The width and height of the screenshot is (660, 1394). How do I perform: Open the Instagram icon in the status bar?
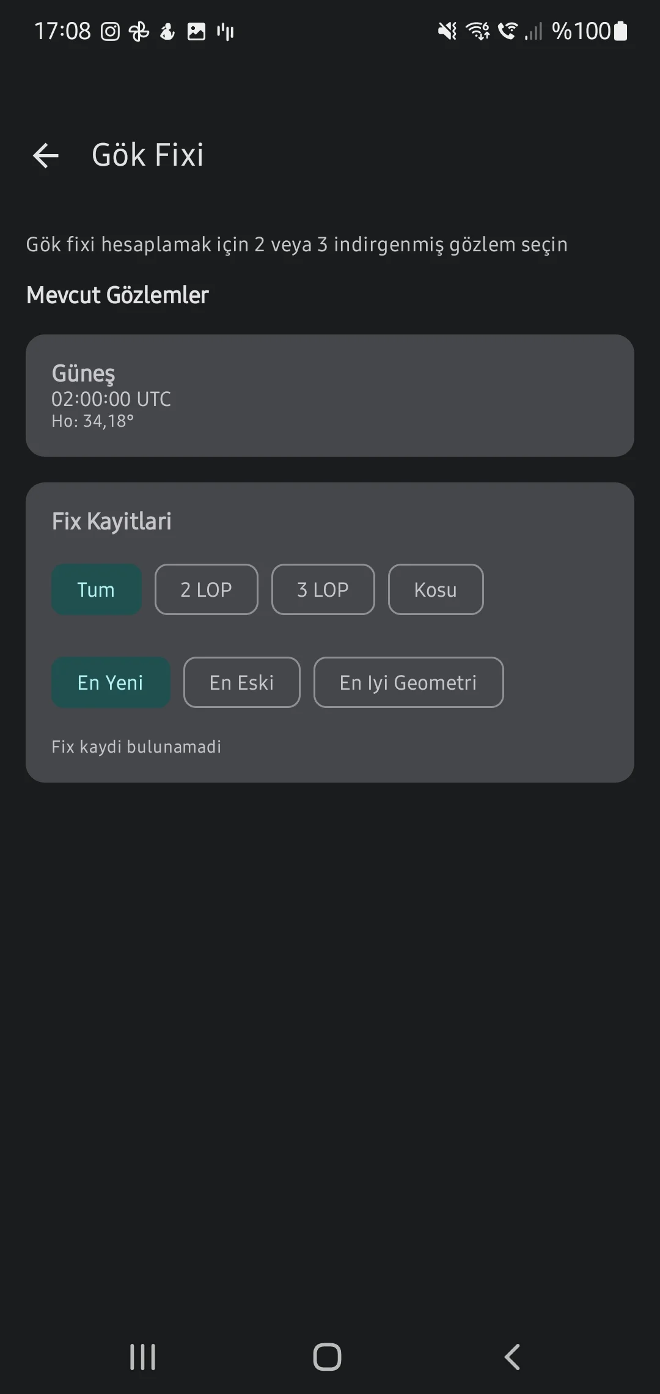coord(110,31)
